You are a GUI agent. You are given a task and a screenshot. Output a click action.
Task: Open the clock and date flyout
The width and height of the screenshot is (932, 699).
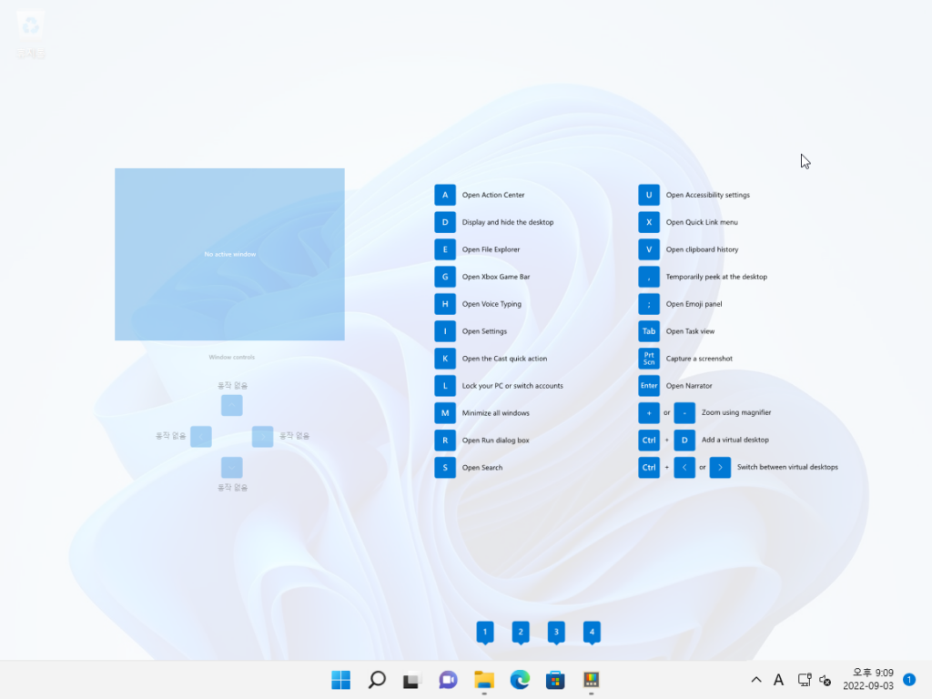(x=867, y=679)
